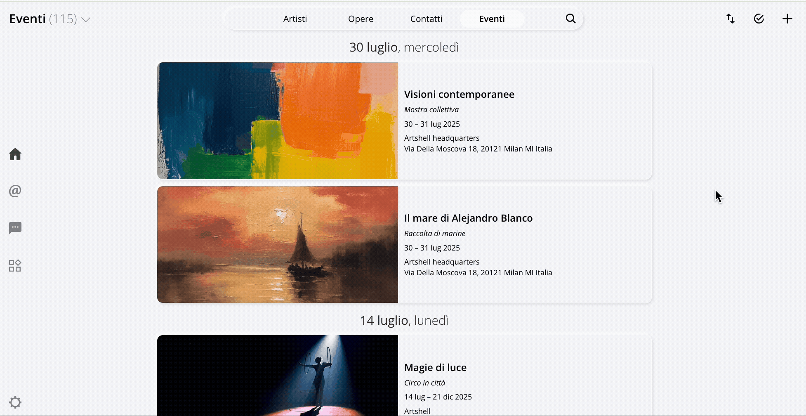Click the 30 luglio, mercoledì date header
The height and width of the screenshot is (416, 806).
click(404, 47)
